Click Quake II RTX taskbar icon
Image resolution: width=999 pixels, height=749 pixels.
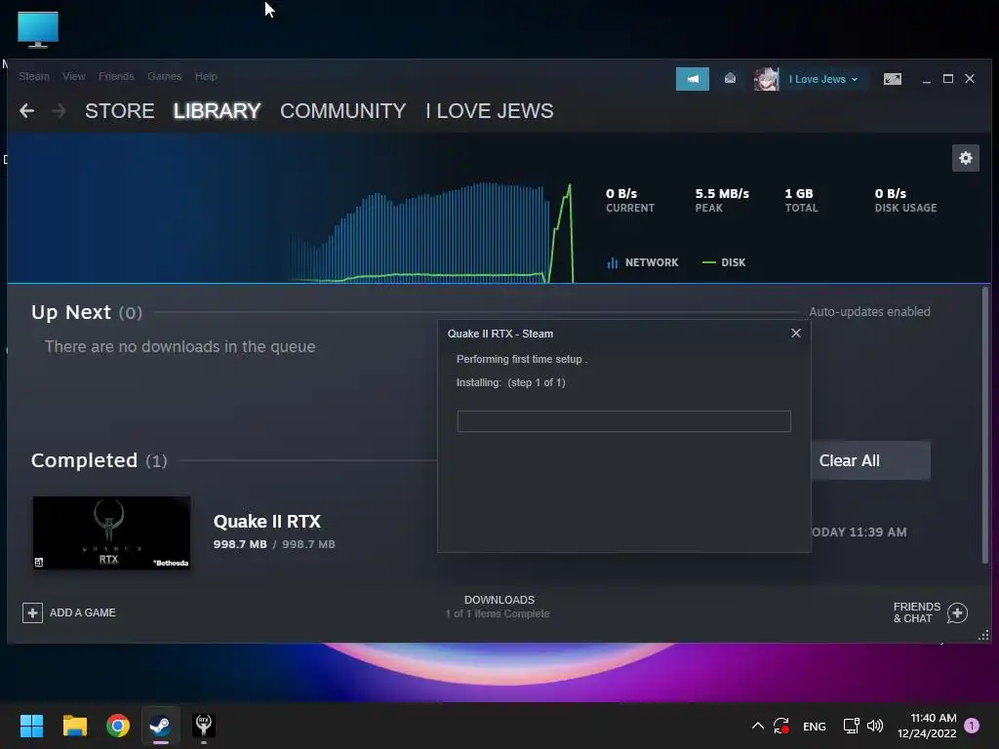point(204,726)
